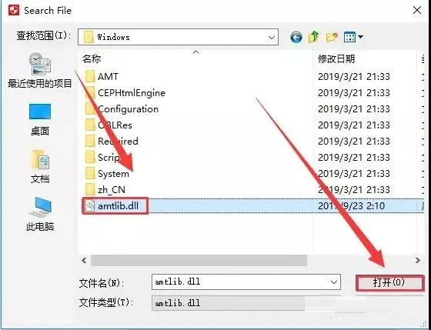Viewport: 431px width, 330px height.
Task: Open the Documents (文档) location
Action: [40, 167]
